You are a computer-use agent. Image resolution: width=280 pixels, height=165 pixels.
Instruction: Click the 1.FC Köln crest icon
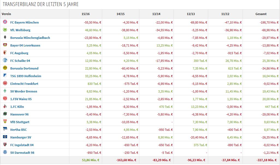click(x=5, y=106)
